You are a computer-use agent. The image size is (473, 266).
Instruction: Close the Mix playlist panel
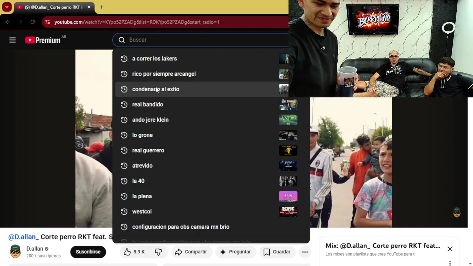coord(450,249)
